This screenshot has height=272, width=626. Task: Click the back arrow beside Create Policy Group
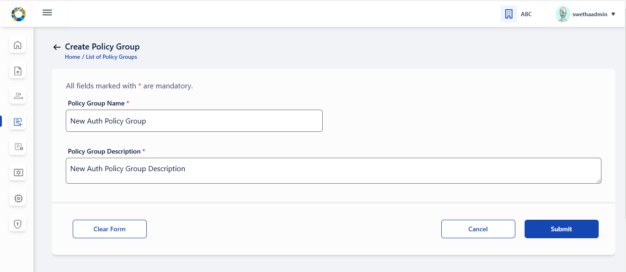click(x=57, y=47)
